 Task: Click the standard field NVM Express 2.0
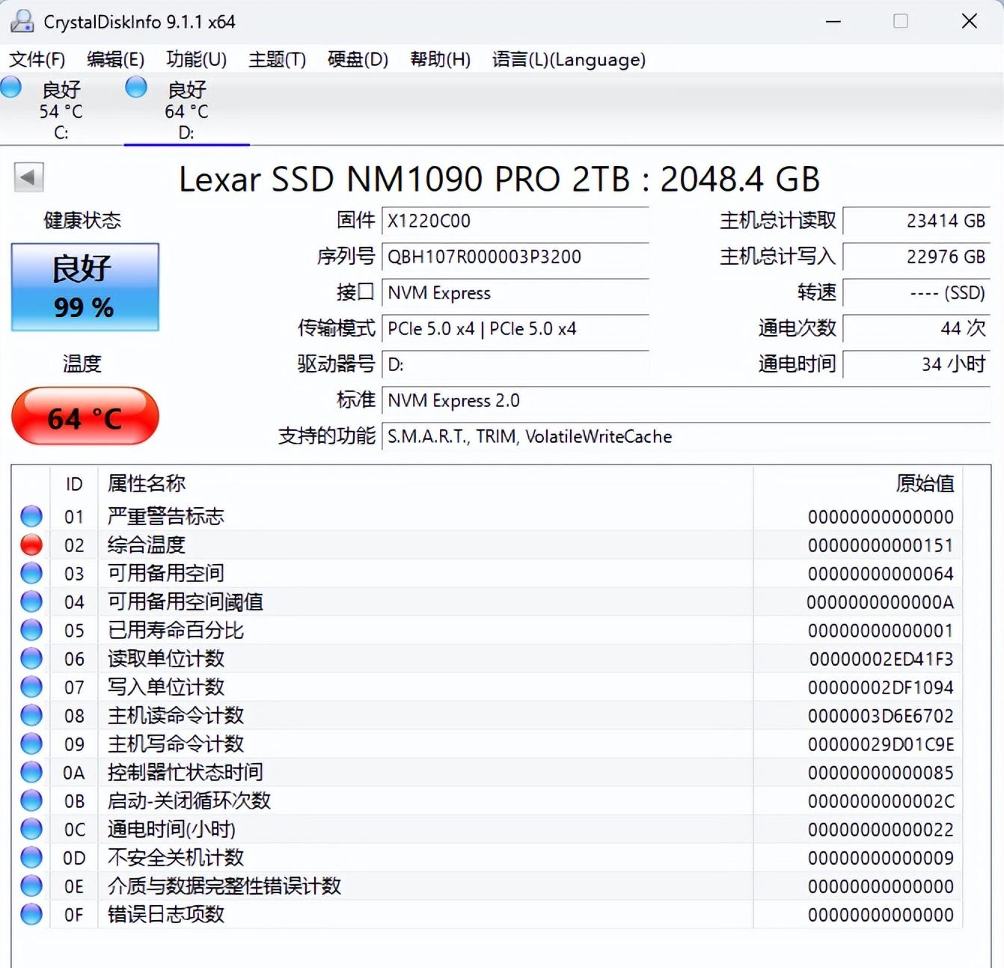click(685, 401)
